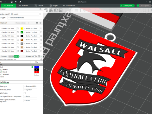Image resolution: width=152 pixels, height=114 pixels.
Task: Click the green filament 4 color swatch
Action: [x=22, y=32]
